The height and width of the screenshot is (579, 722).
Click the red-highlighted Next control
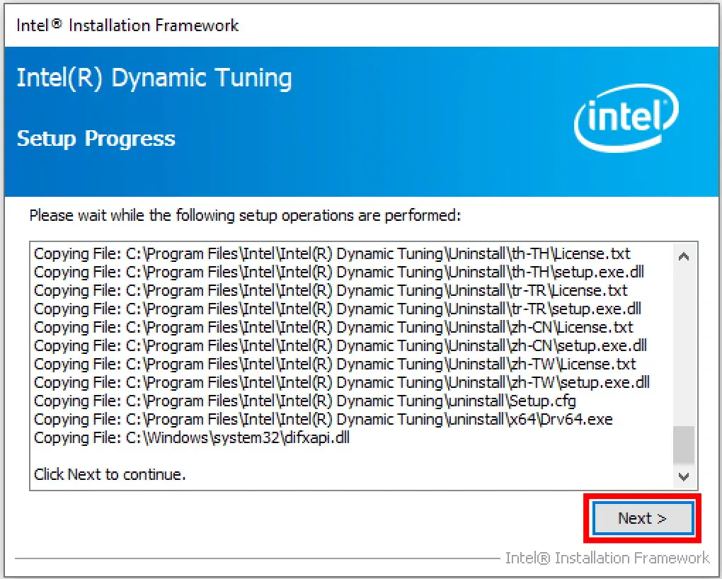[x=641, y=518]
